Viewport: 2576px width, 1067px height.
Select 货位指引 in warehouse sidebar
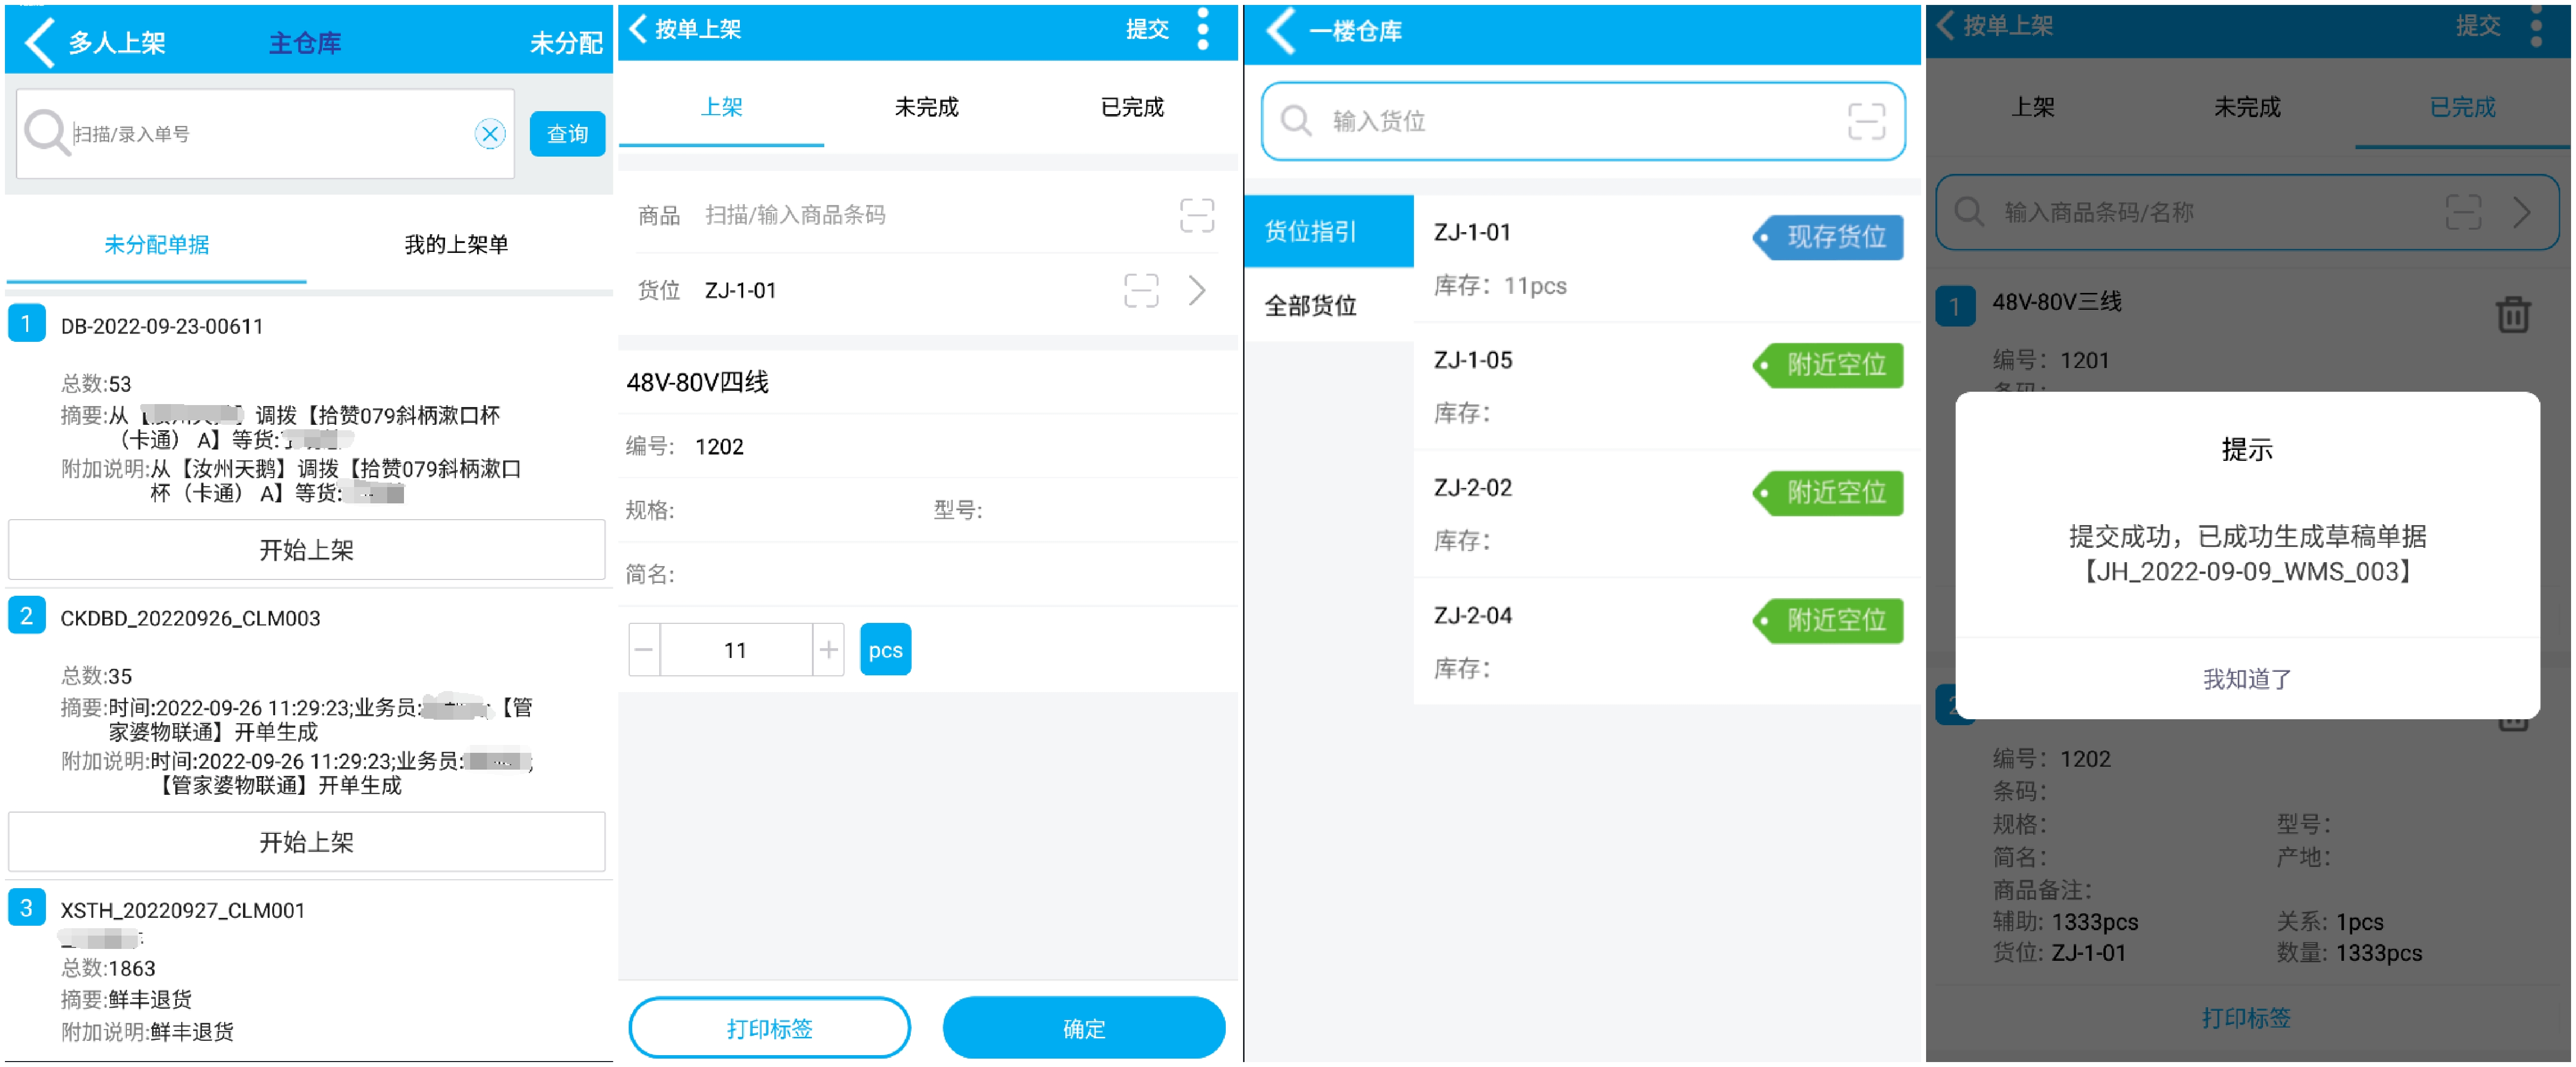click(1329, 232)
